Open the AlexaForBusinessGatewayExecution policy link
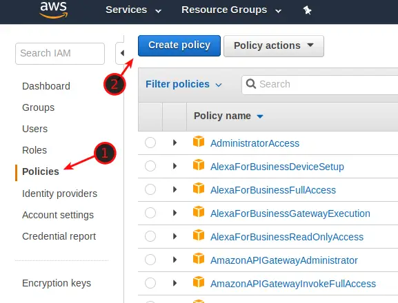Screen dimensions: 398x303 [290, 213]
